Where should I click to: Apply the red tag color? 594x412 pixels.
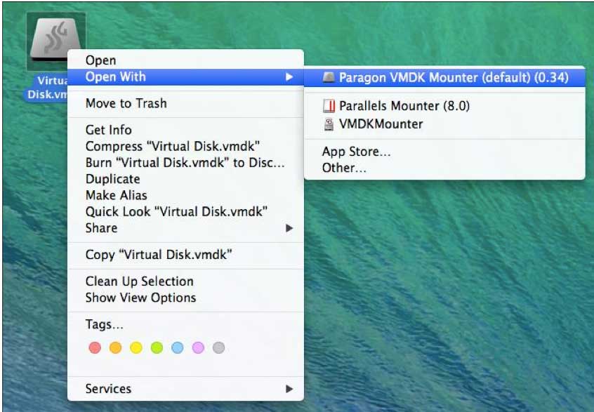tap(95, 347)
